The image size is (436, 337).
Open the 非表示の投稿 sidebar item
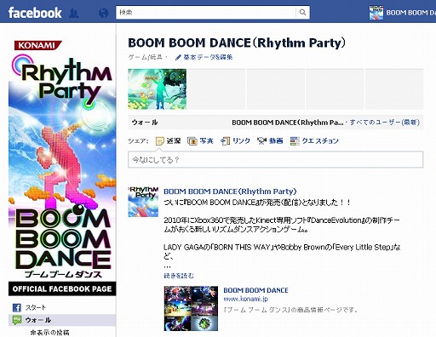(x=49, y=332)
